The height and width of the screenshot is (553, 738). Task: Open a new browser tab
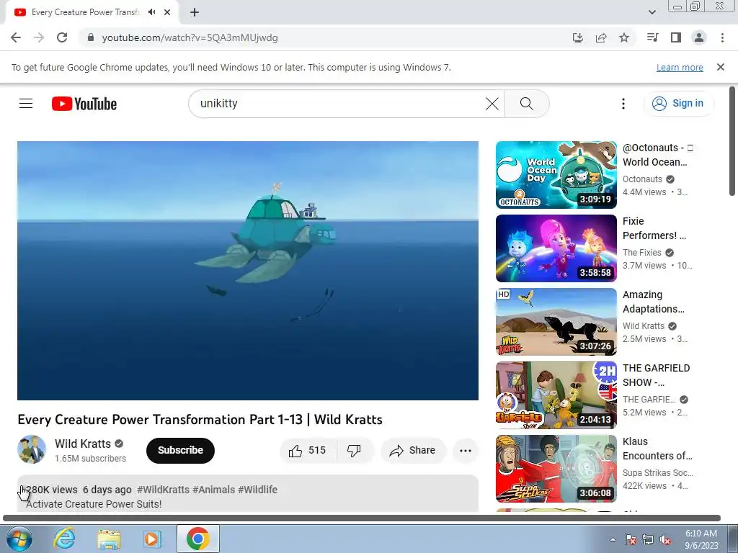tap(195, 12)
